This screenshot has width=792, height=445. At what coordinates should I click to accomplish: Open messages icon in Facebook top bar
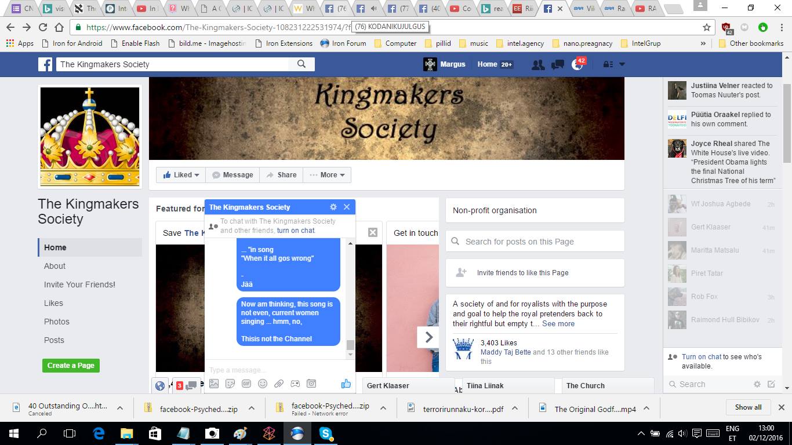(558, 64)
